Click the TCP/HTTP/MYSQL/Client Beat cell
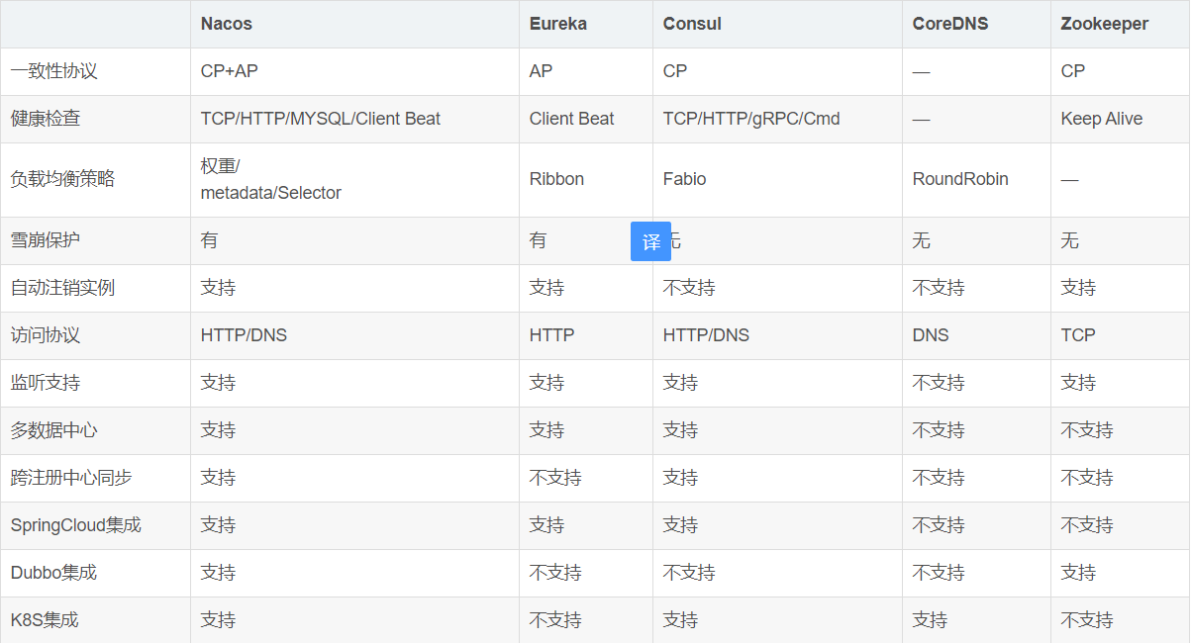 coord(321,119)
